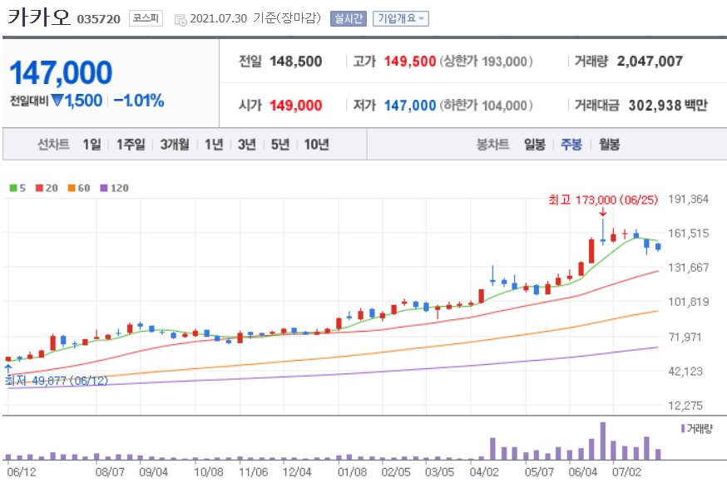The height and width of the screenshot is (488, 727).
Task: Click the 봉차트 section label
Action: [x=493, y=145]
